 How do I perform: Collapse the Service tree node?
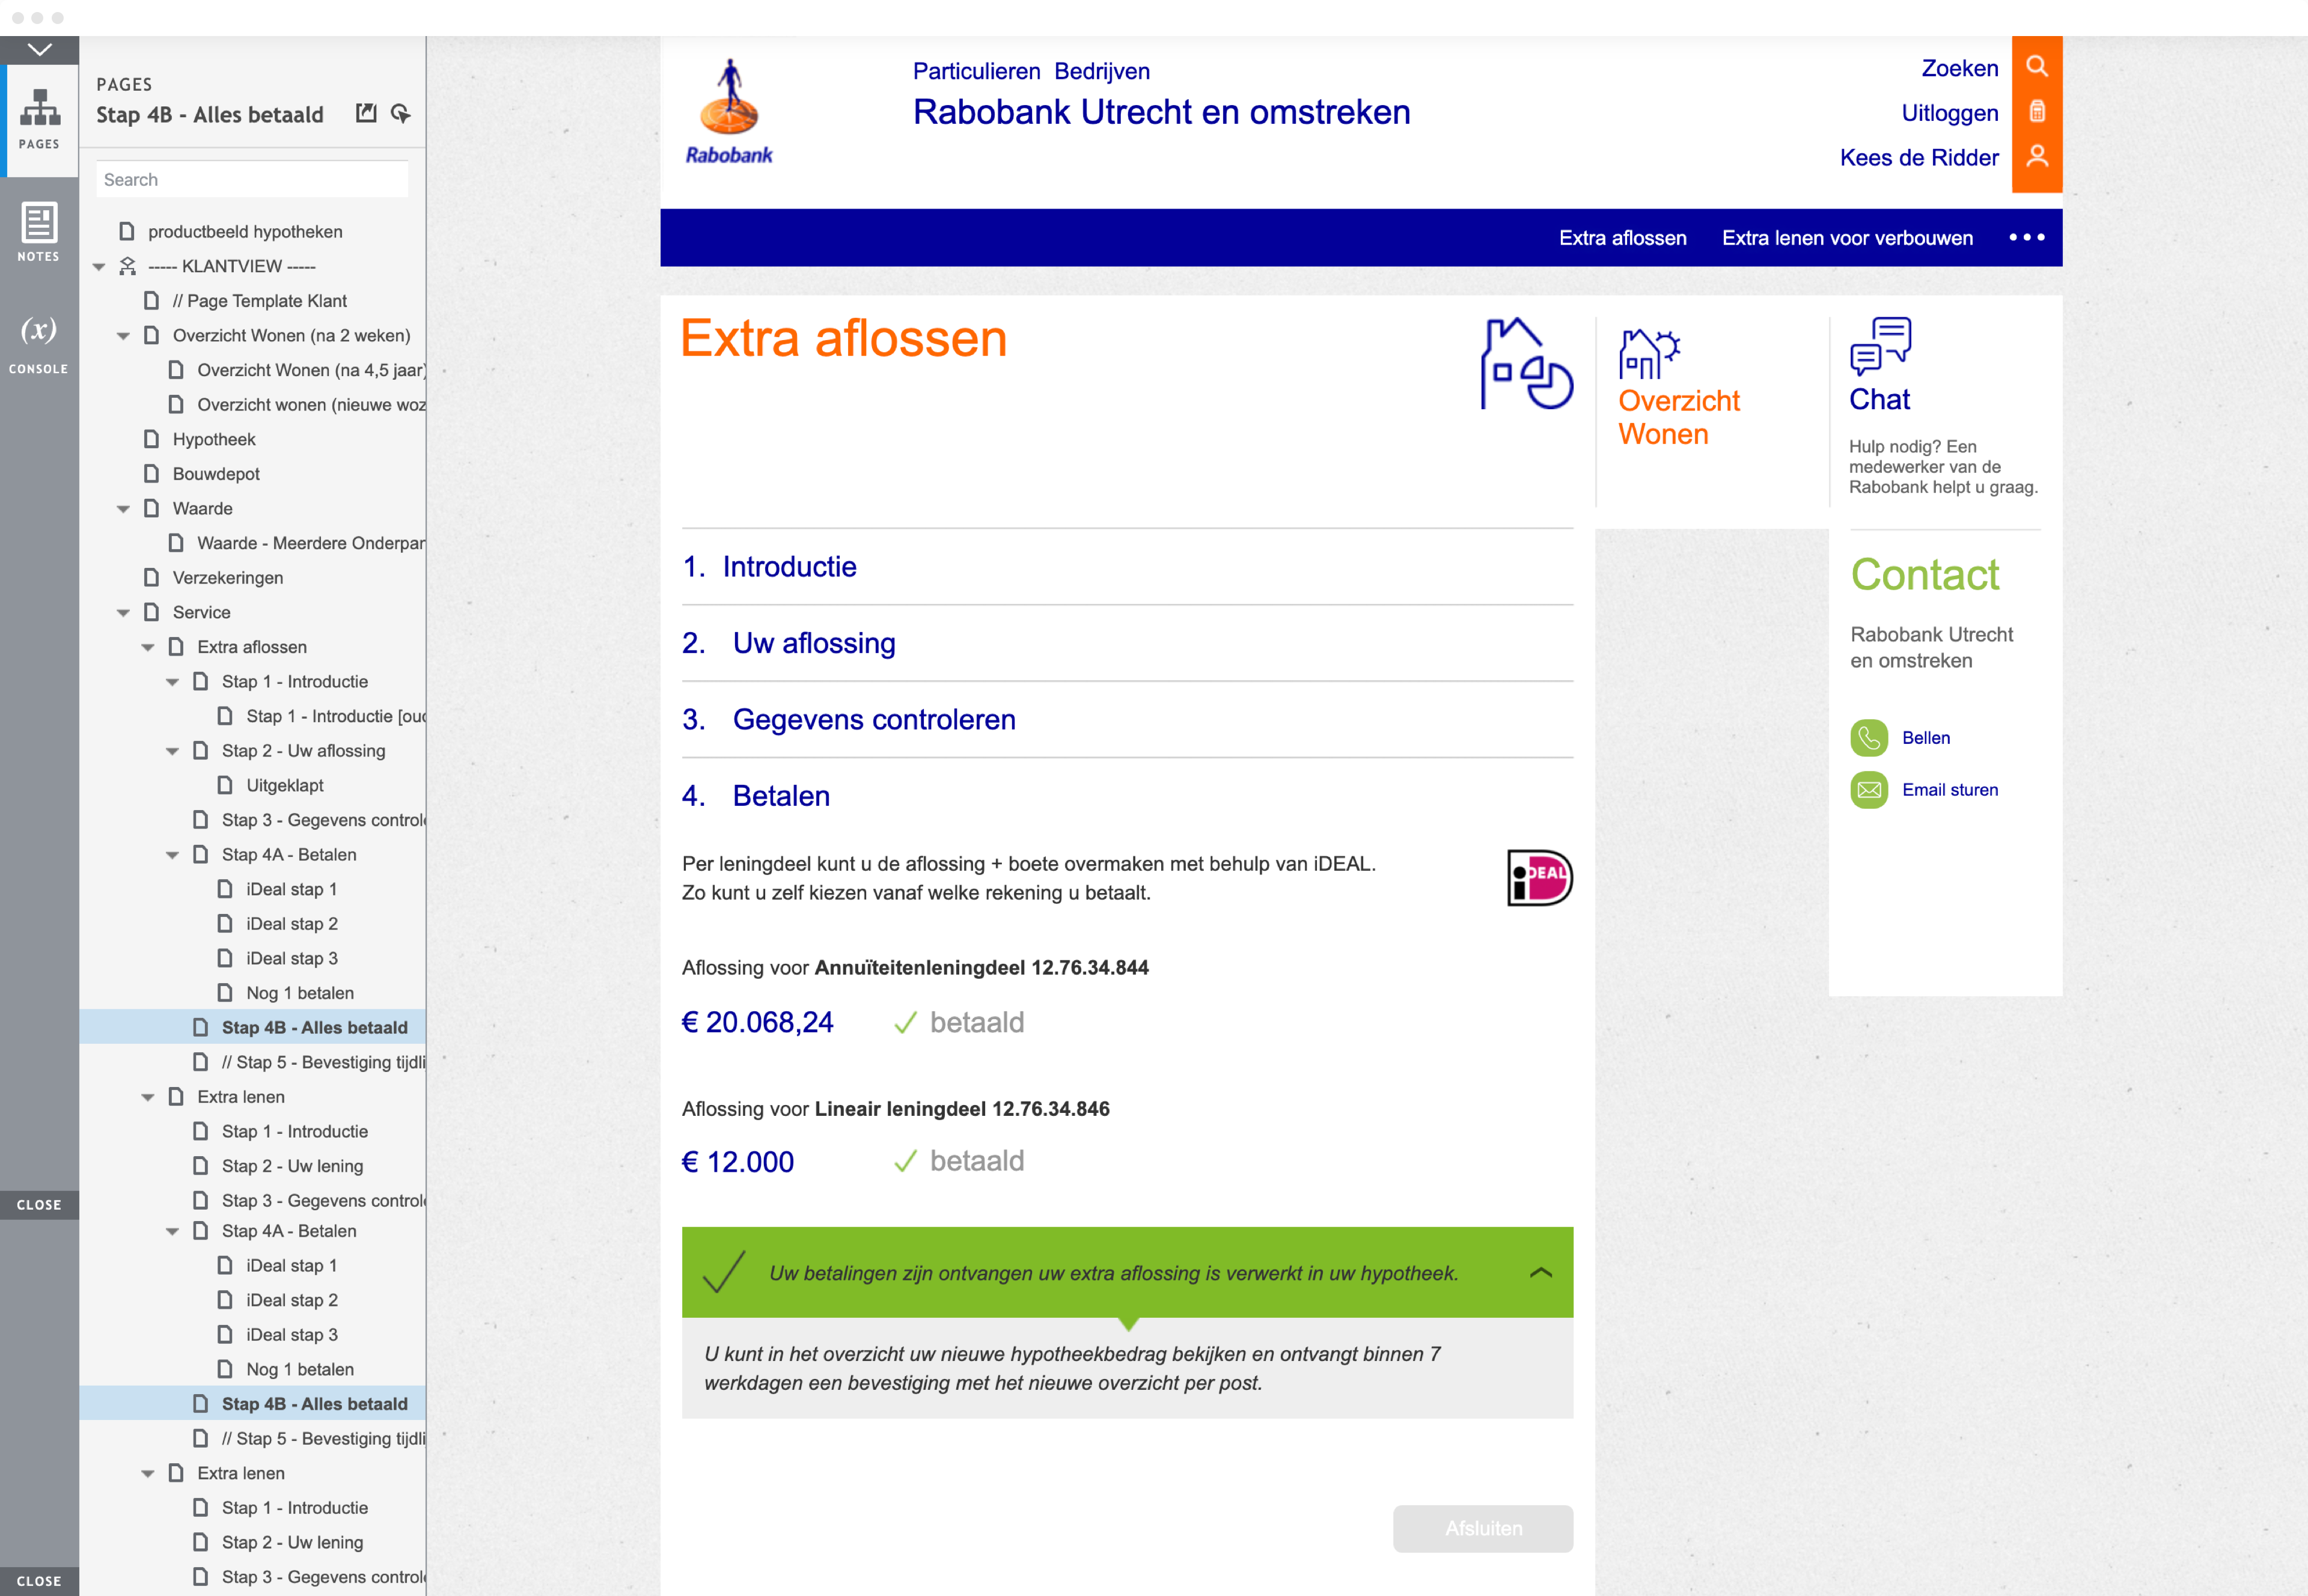point(123,613)
